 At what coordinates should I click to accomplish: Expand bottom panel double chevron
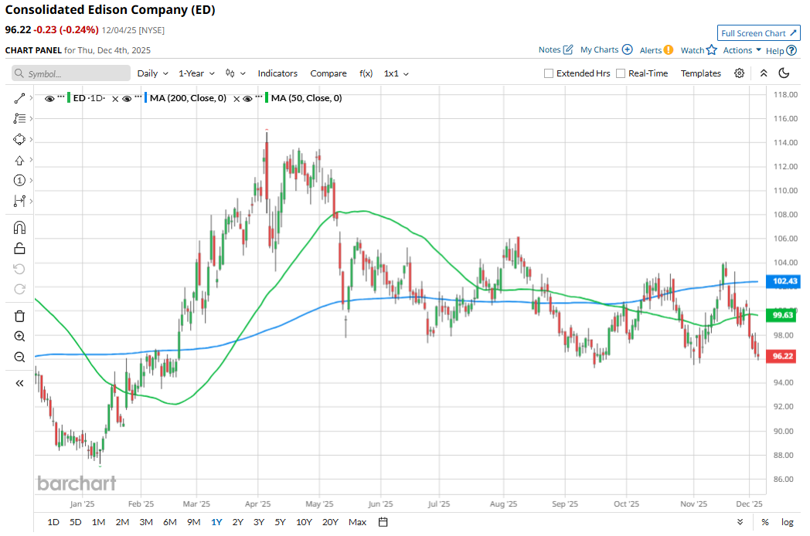click(740, 522)
